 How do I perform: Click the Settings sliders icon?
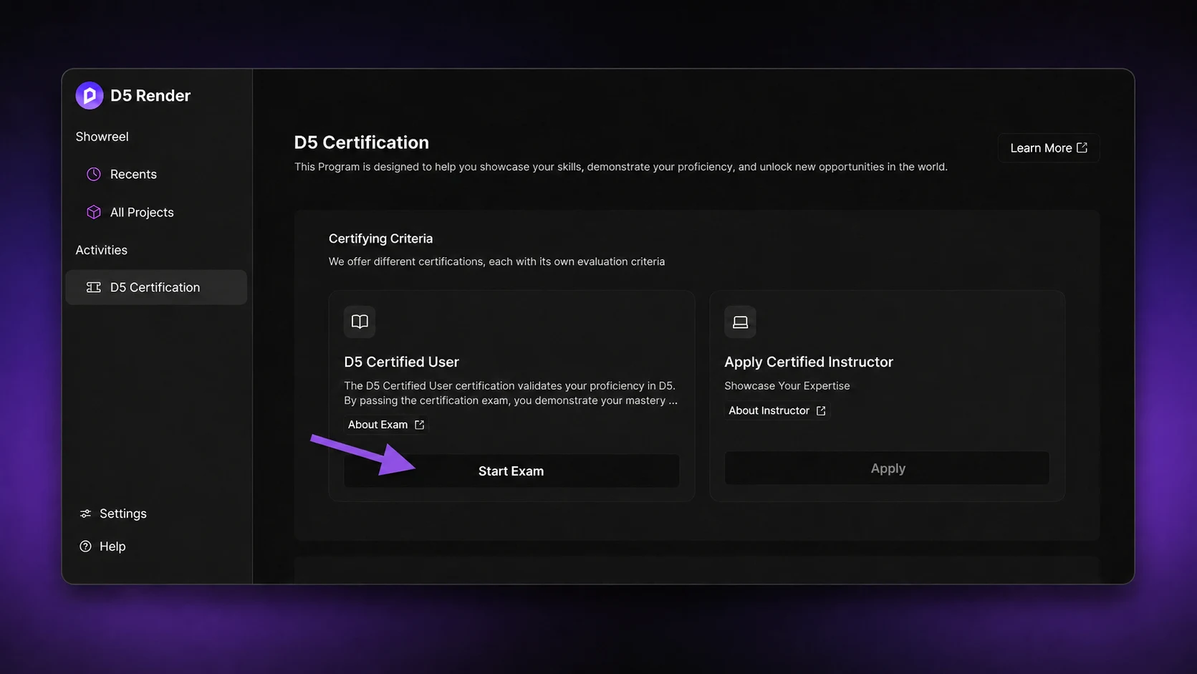[85, 514]
